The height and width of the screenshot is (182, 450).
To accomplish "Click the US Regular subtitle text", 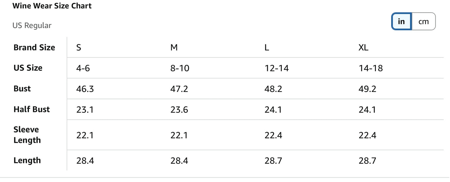I will point(32,26).
